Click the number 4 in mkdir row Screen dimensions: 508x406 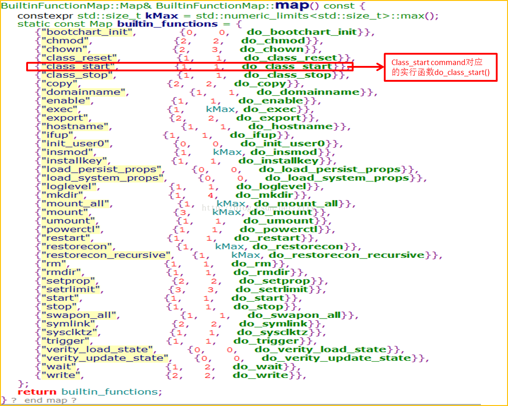click(x=211, y=196)
